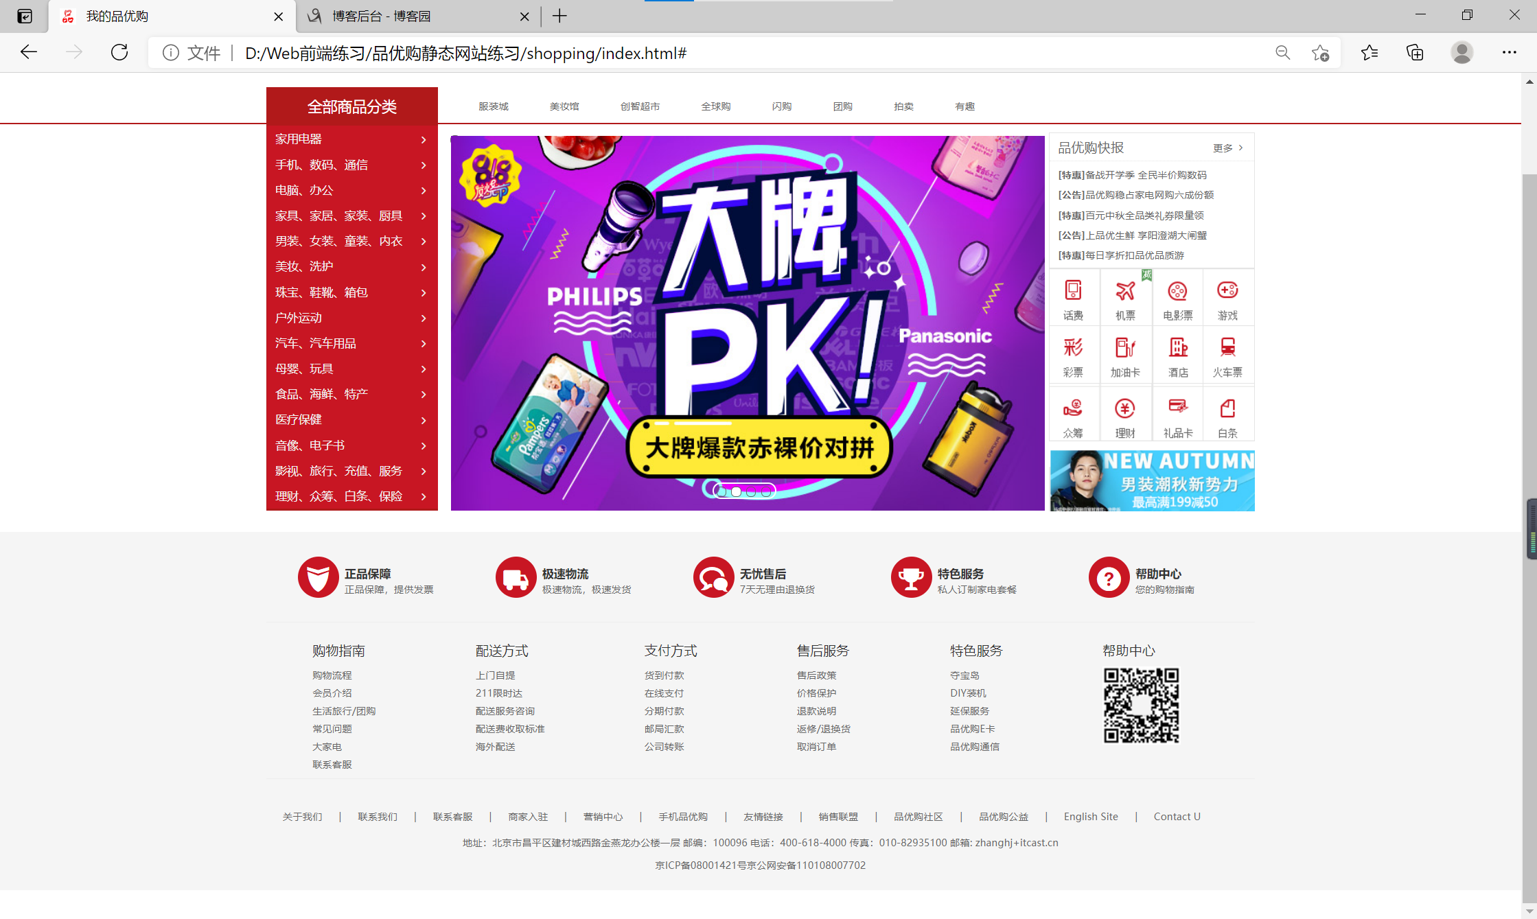Screen dimensions: 1537x919
Task: Select the third carousel indicator dot
Action: 751,491
